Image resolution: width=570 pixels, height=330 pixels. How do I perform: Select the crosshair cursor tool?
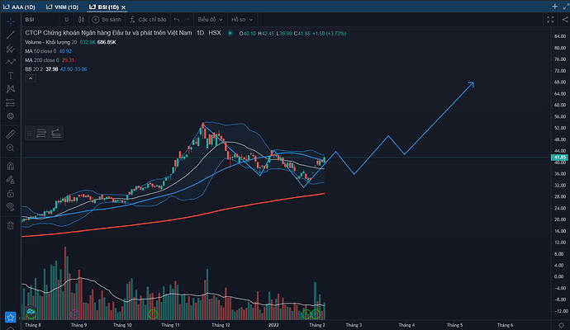tap(11, 21)
